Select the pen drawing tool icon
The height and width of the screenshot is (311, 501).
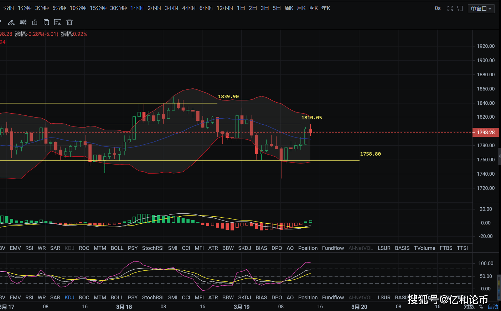11,22
